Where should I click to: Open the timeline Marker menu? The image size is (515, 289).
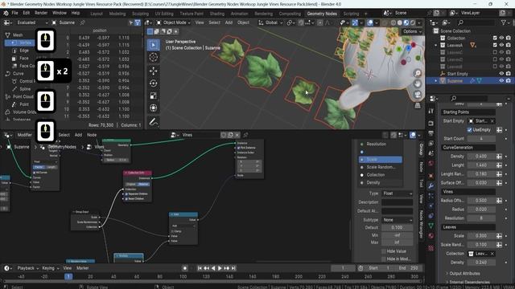point(82,268)
